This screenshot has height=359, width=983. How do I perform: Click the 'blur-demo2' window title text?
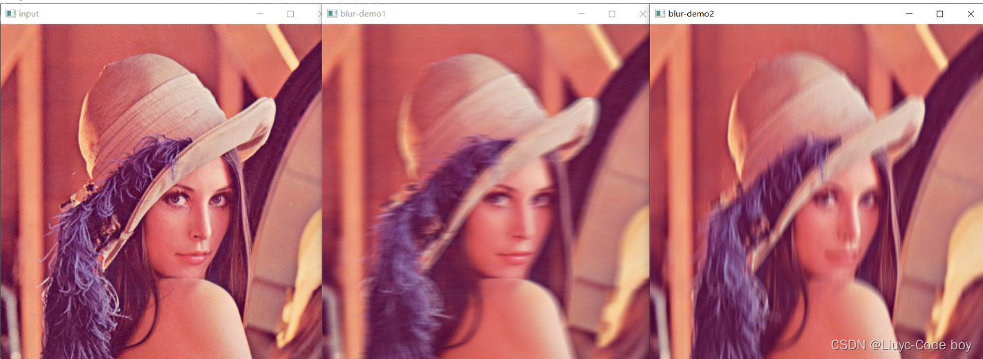(x=691, y=14)
